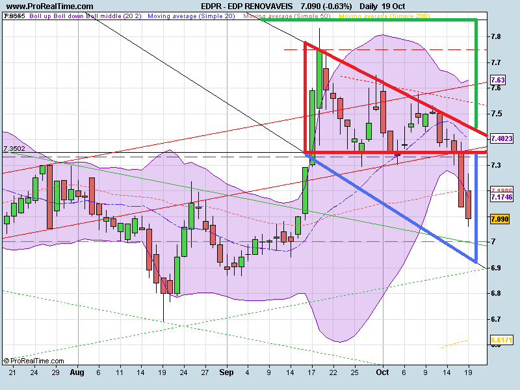This screenshot has height=390, width=520.
Task: Click Moving average (Simple 200) legend entry
Action: (x=384, y=16)
